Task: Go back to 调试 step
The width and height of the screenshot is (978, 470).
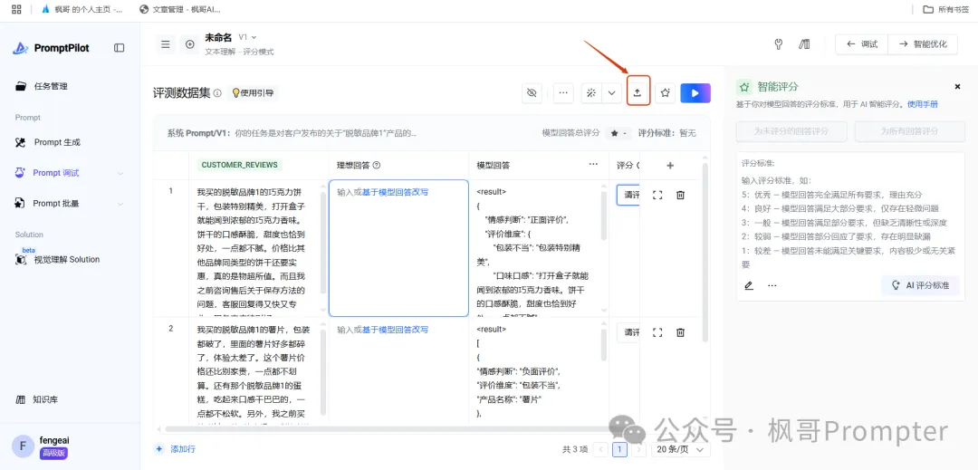Action: [862, 44]
